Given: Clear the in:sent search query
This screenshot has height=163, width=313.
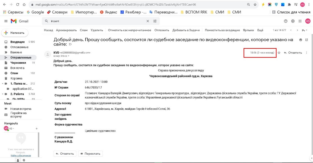Looking at the screenshot, I should point(148,21).
